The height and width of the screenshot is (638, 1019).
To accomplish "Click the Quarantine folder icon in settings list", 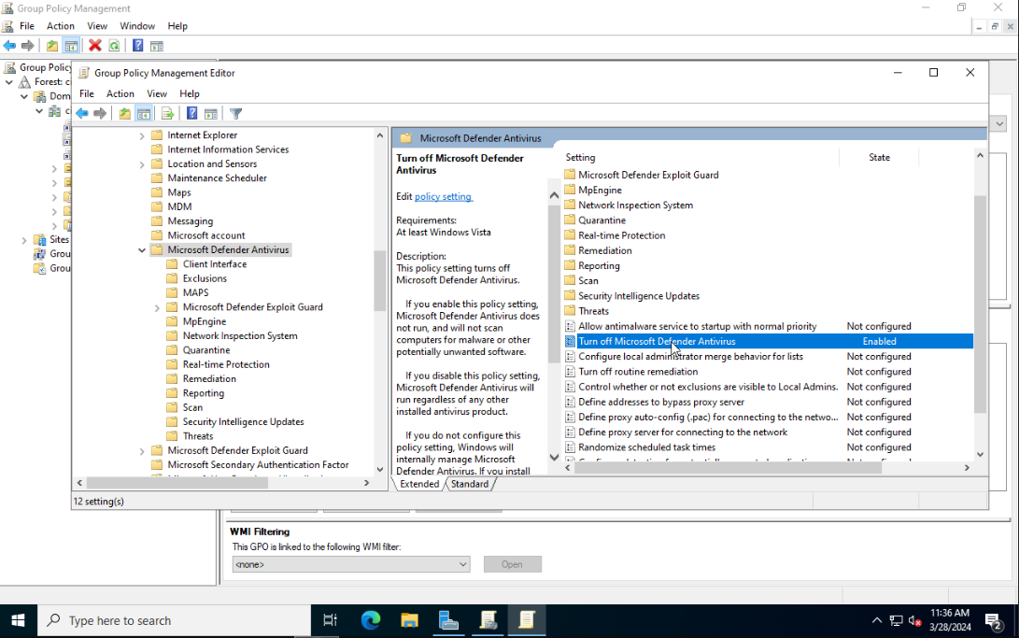I will (x=570, y=220).
